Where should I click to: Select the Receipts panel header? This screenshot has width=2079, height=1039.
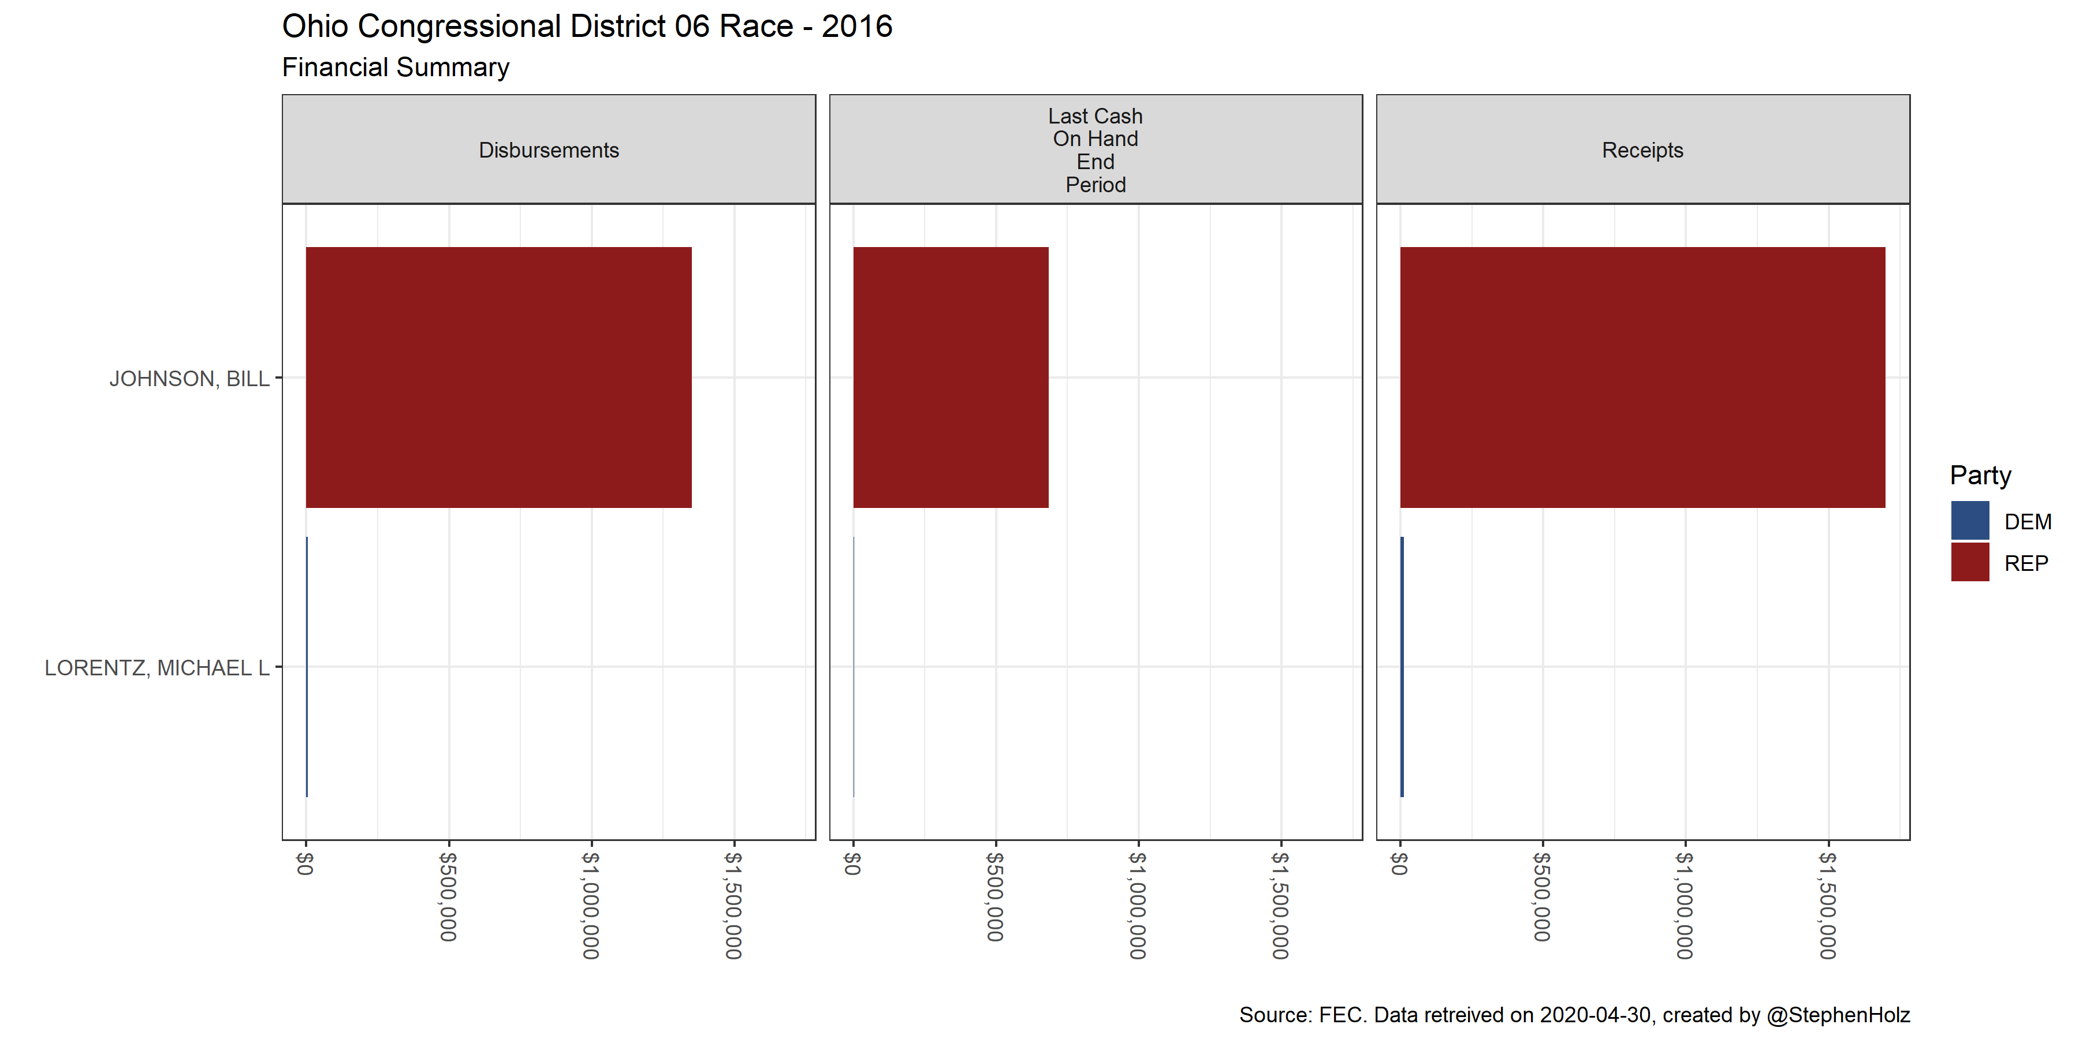click(x=1642, y=150)
